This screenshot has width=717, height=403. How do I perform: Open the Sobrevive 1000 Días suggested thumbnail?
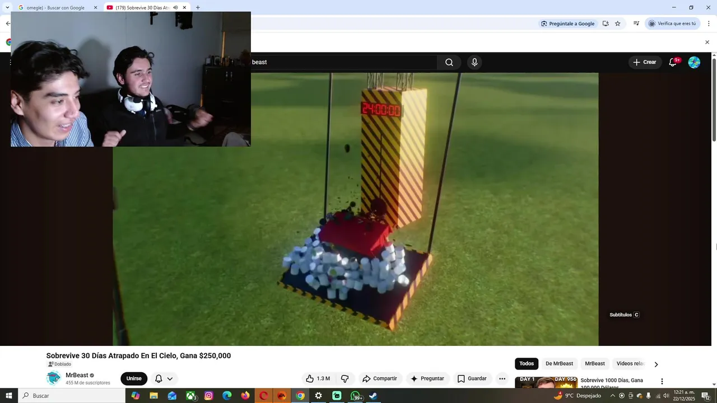point(546,382)
